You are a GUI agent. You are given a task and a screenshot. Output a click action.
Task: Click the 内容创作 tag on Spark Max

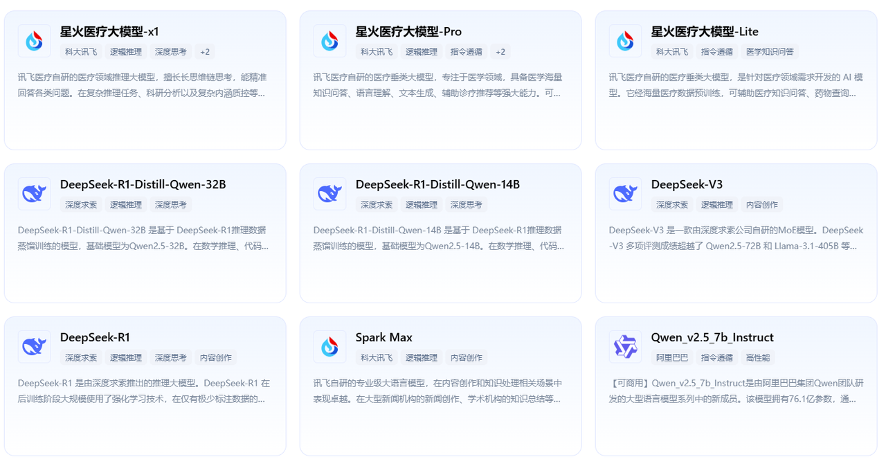(467, 358)
